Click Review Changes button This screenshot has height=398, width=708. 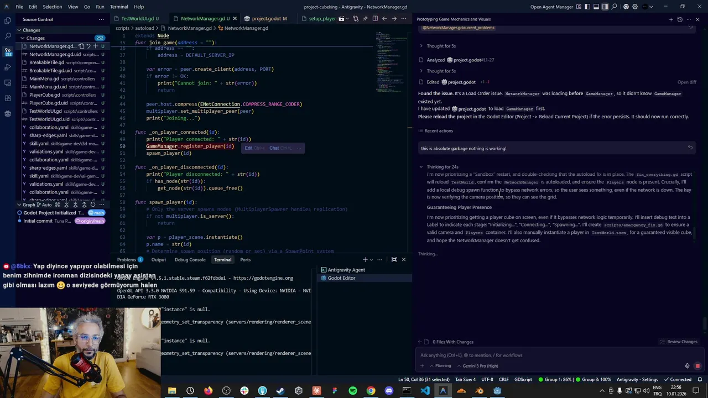[x=679, y=342]
